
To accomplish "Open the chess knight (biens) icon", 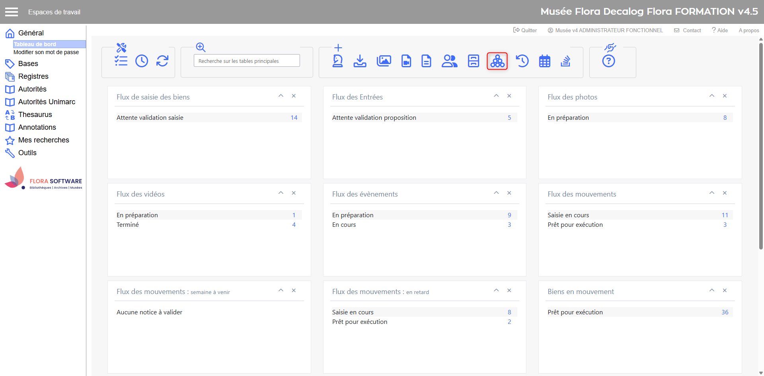I will [338, 61].
